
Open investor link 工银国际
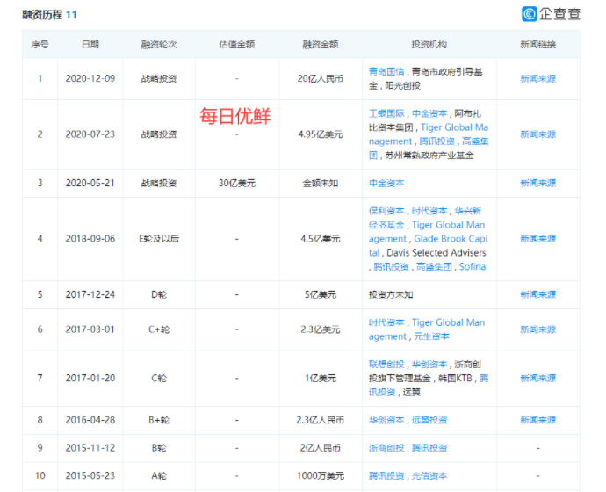point(386,113)
